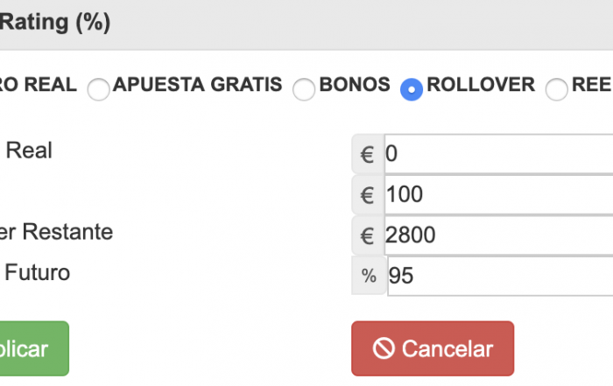Screen dimensions: 613x386
Task: Click the Futuro percent field with 95
Action: [x=500, y=276]
